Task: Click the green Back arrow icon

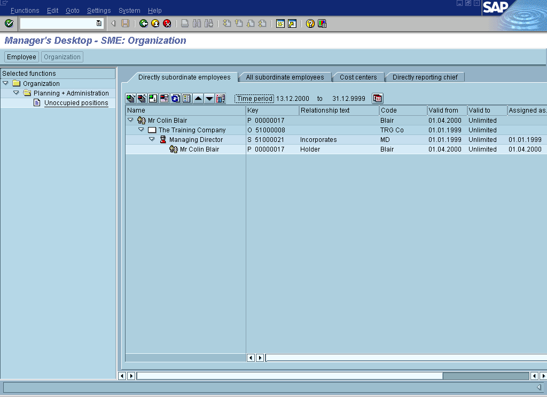Action: pyautogui.click(x=143, y=23)
